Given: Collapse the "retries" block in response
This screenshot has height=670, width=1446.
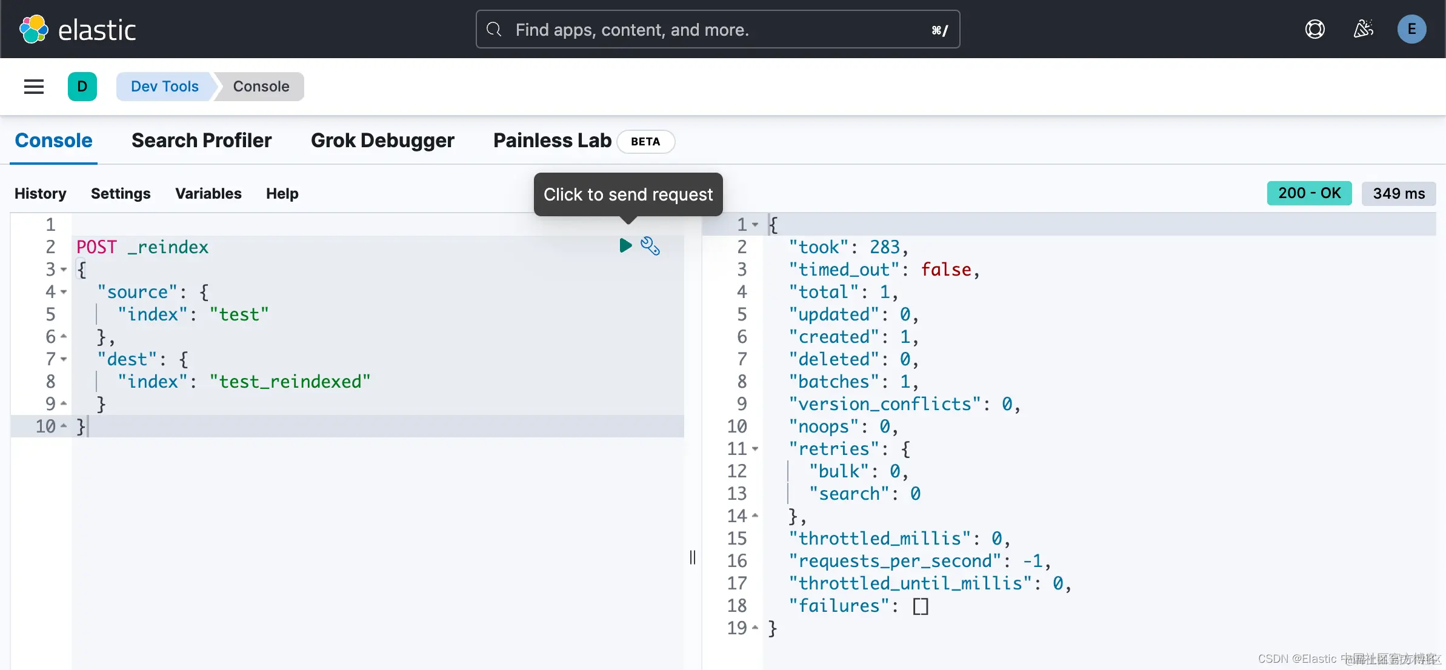Looking at the screenshot, I should pos(755,449).
